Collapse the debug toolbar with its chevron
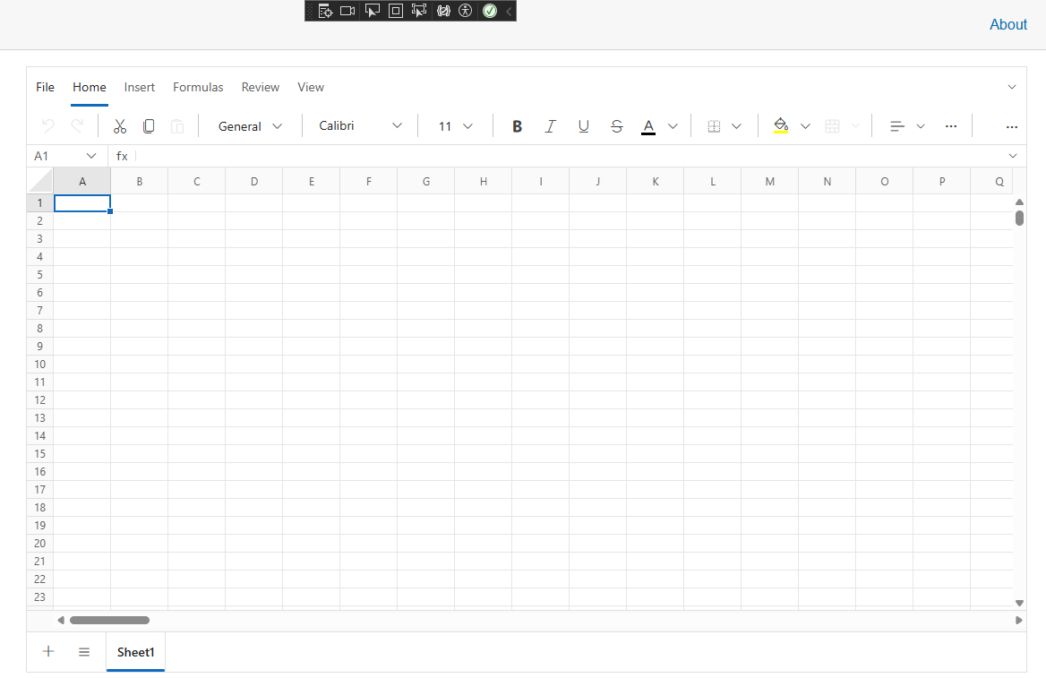Image resolution: width=1046 pixels, height=678 pixels. (x=509, y=11)
